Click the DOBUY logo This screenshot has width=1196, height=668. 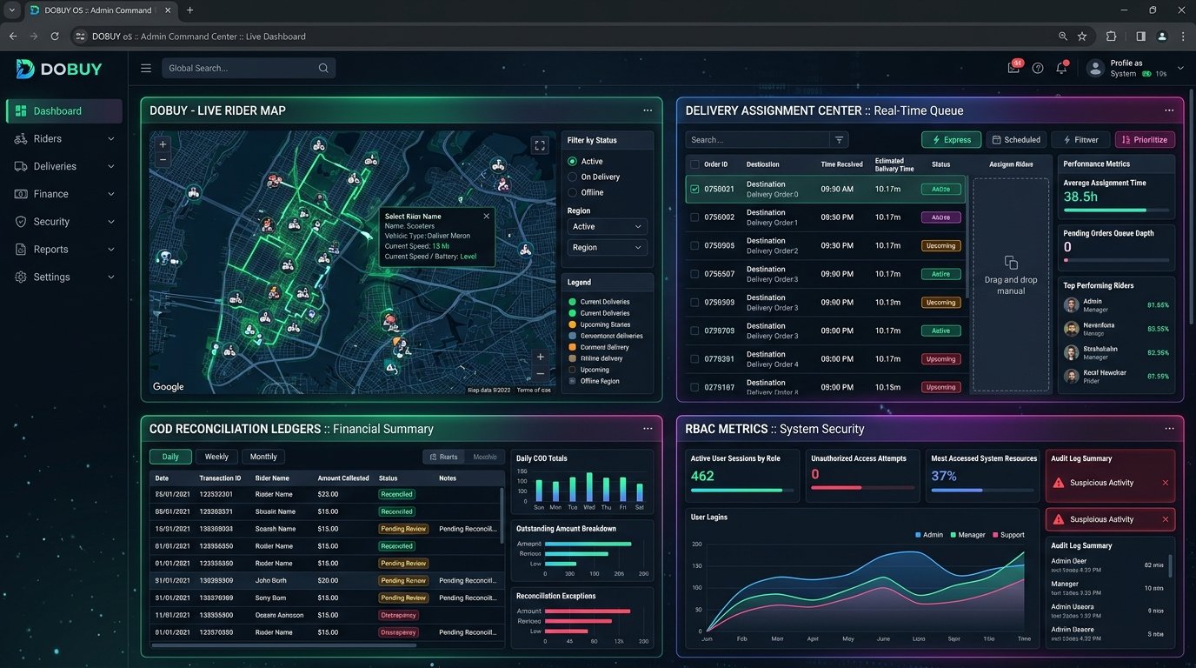click(x=59, y=69)
